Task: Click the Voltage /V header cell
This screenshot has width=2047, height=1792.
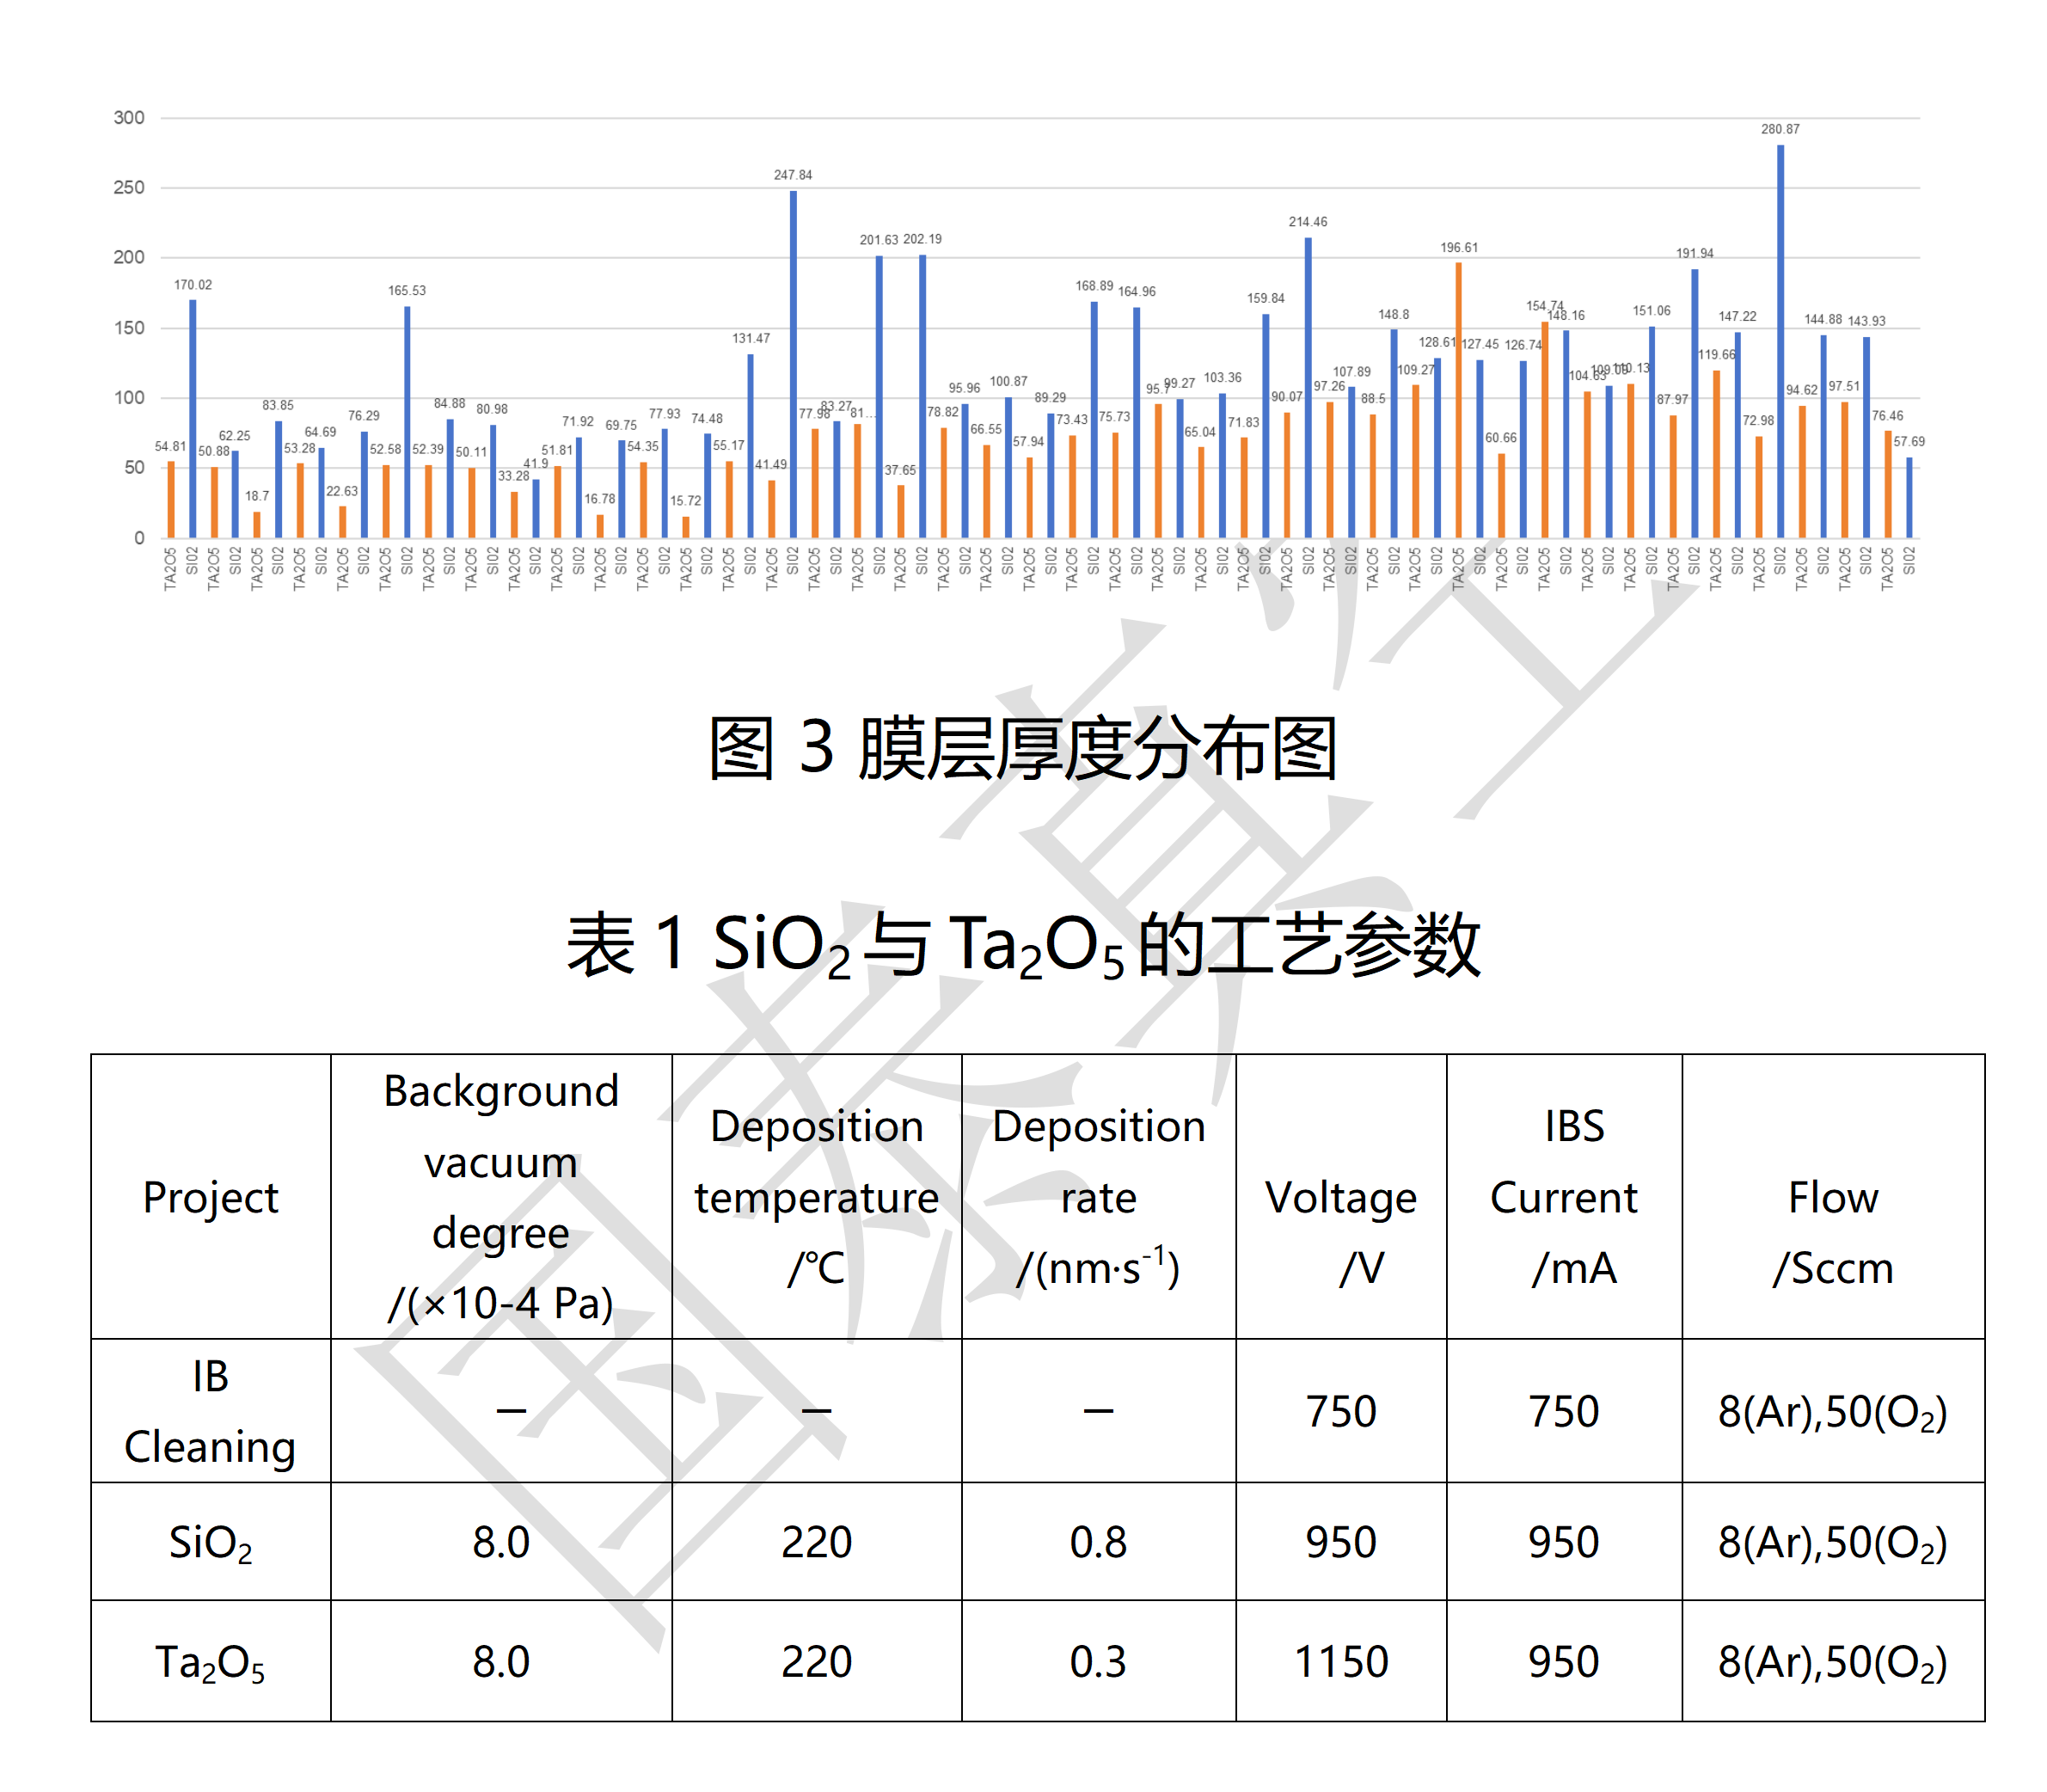Action: [1341, 1232]
